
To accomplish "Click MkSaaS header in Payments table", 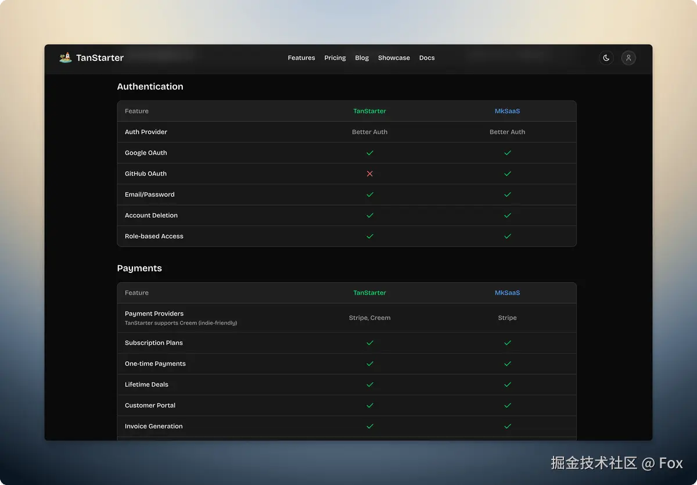I will [507, 293].
